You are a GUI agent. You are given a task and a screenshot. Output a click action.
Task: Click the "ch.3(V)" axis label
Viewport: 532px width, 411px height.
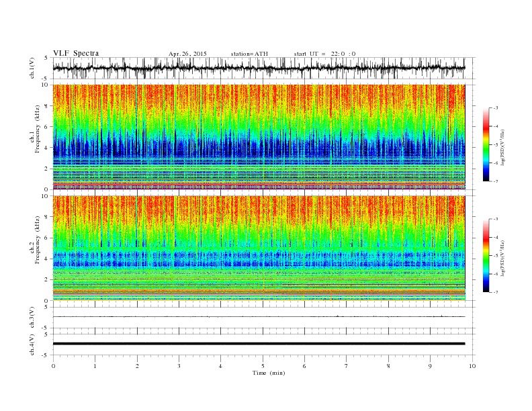pyautogui.click(x=32, y=318)
